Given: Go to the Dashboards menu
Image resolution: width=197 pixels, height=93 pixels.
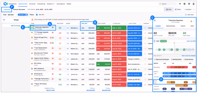Looking at the screenshot, I should pyautogui.click(x=12, y=4).
